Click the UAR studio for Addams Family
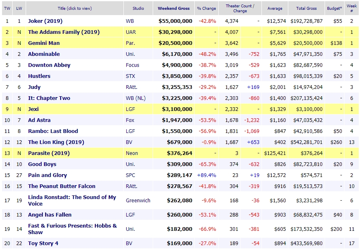This screenshot has height=250, width=360. click(x=131, y=32)
